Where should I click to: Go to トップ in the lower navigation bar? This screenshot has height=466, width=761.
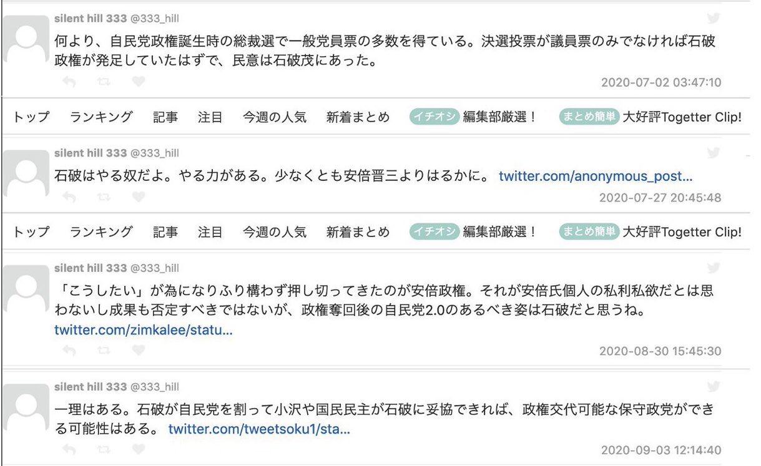(x=31, y=232)
